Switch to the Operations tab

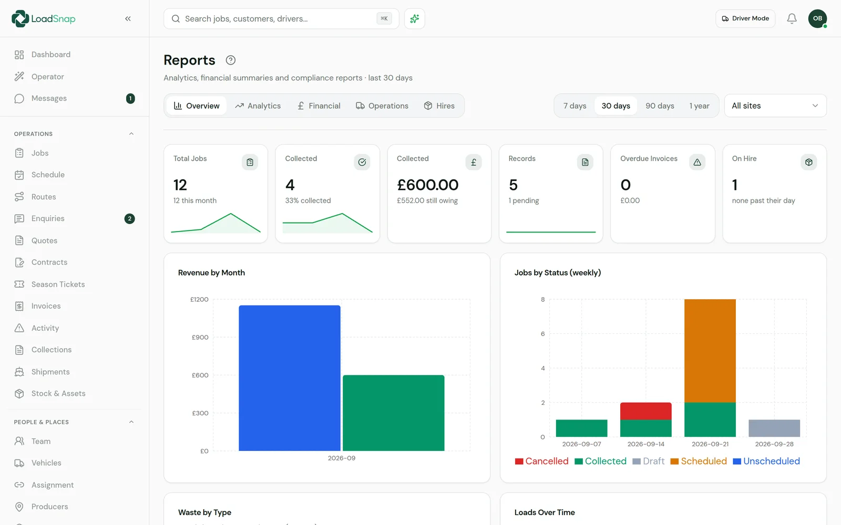[x=382, y=106]
